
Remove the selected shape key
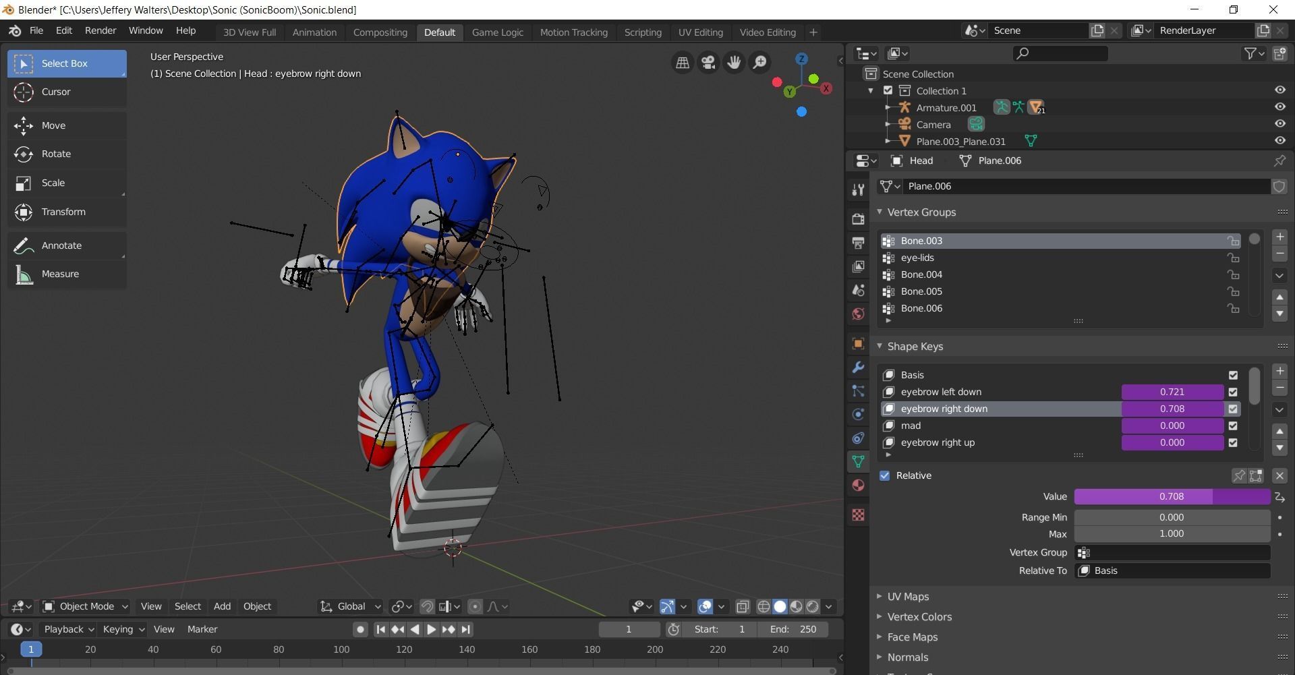[1279, 388]
